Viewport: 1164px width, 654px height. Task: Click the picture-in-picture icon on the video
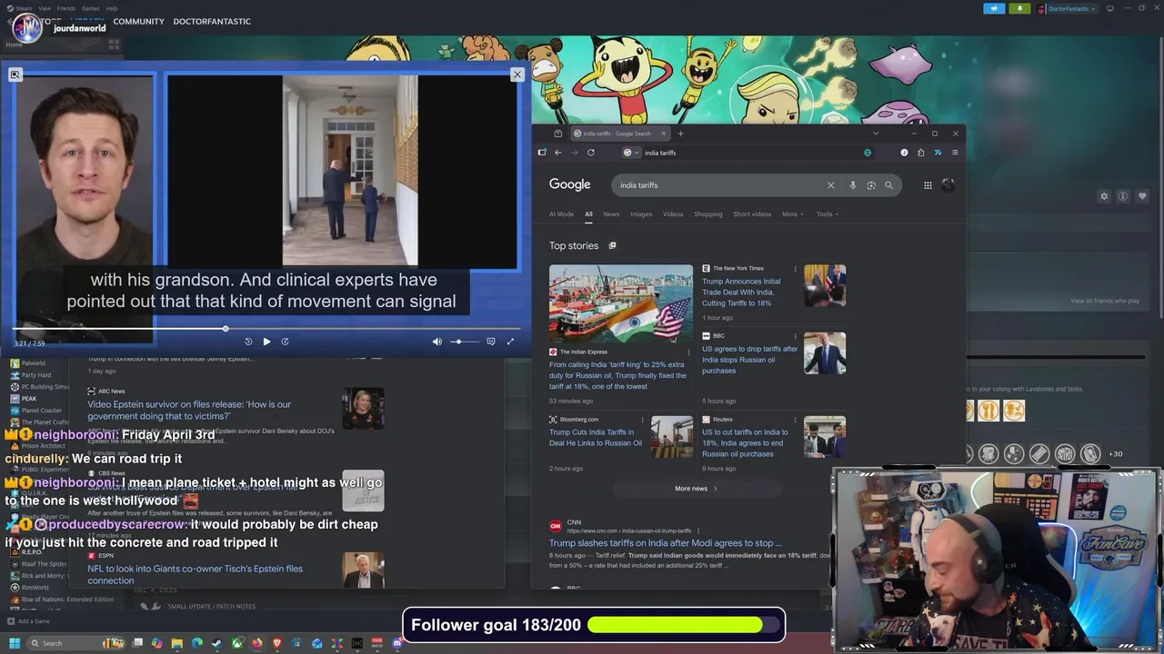[15, 74]
